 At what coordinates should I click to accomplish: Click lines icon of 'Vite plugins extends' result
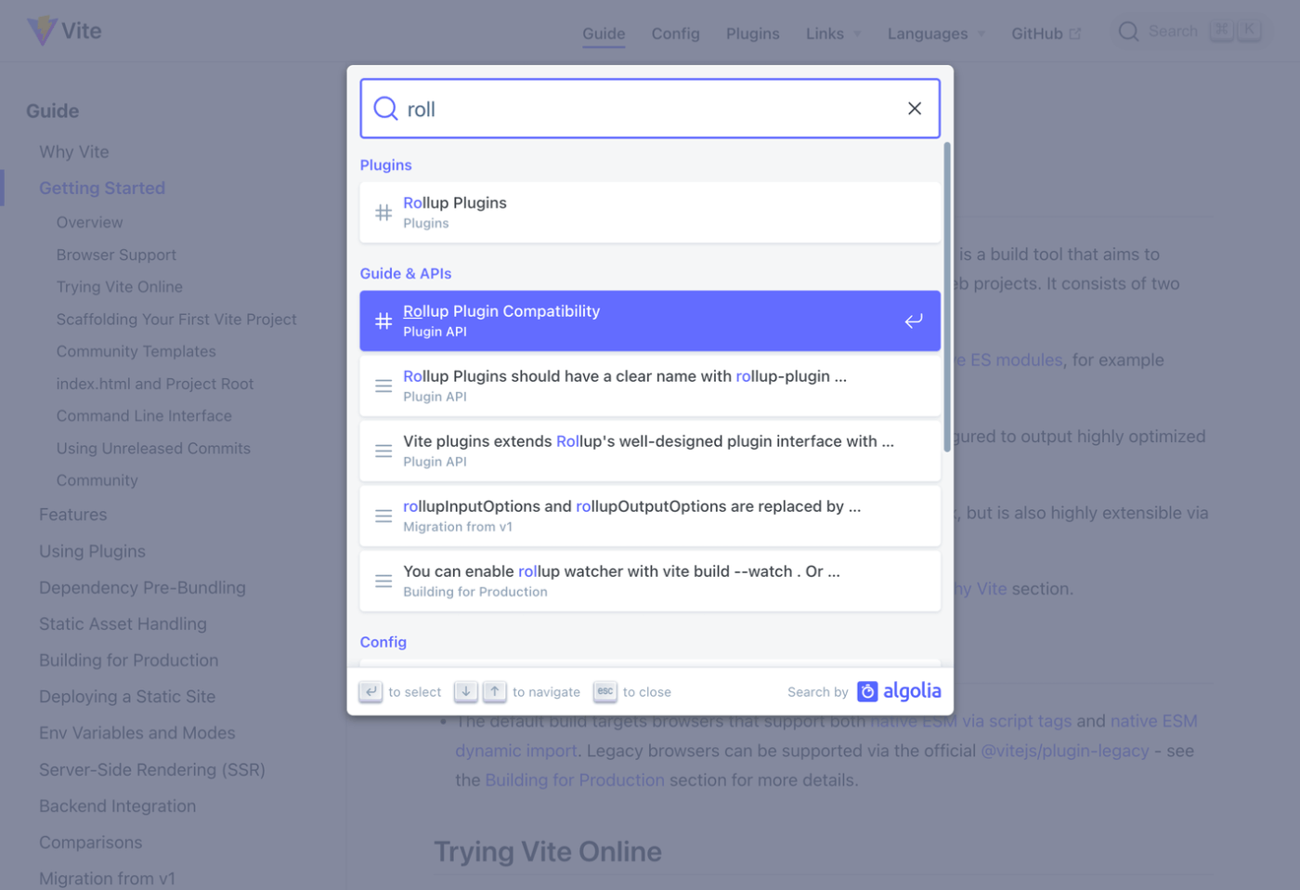(383, 451)
